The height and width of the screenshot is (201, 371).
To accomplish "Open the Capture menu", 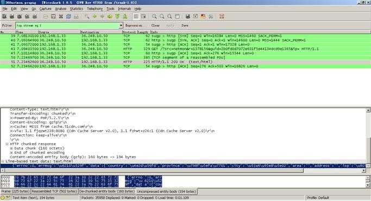I will (x=45, y=9).
